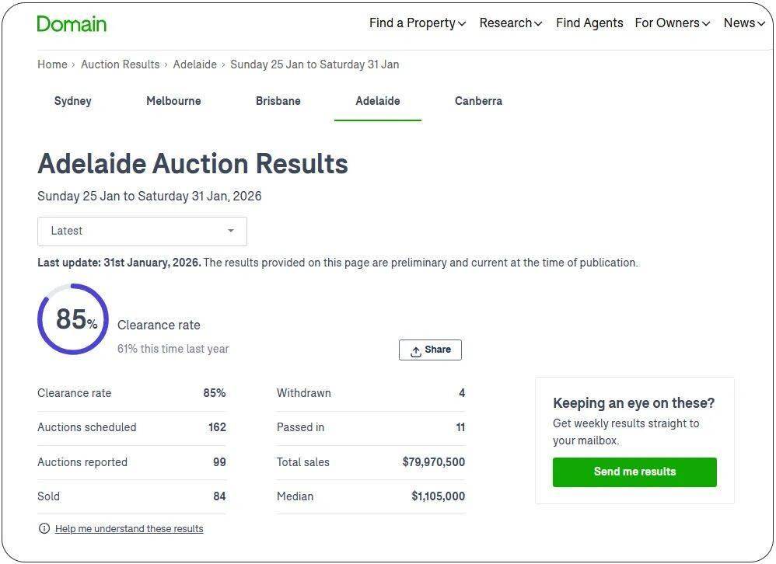Click the Auction Results breadcrumb
This screenshot has width=776, height=564.
(x=120, y=64)
